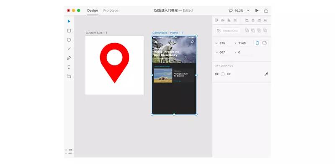This screenshot has height=164, width=335.
Task: Open the zoom percentage dropdown
Action: 248,10
